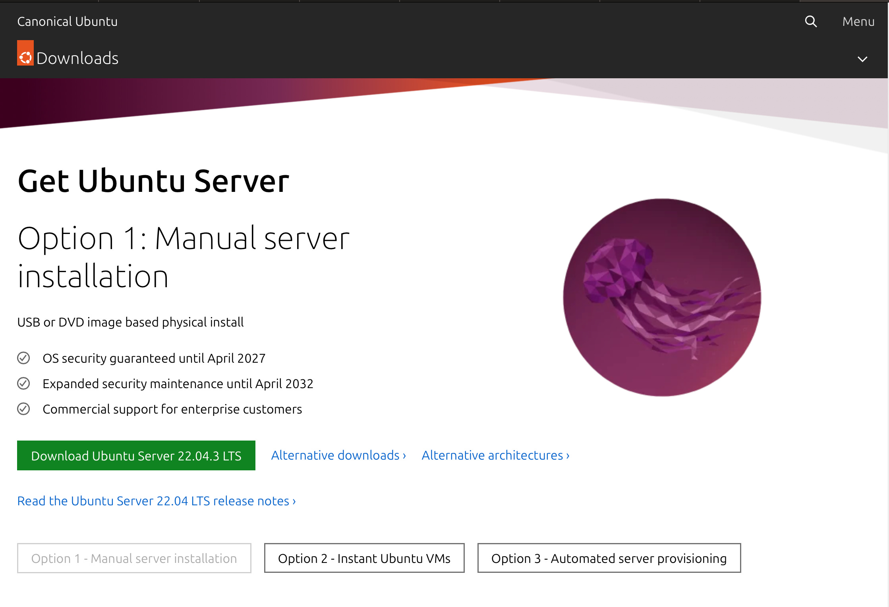Click the orange Ubuntu logo icon
The image size is (889, 607).
[25, 53]
